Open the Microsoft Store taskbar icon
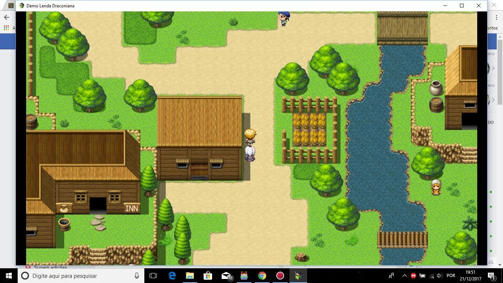 click(208, 276)
